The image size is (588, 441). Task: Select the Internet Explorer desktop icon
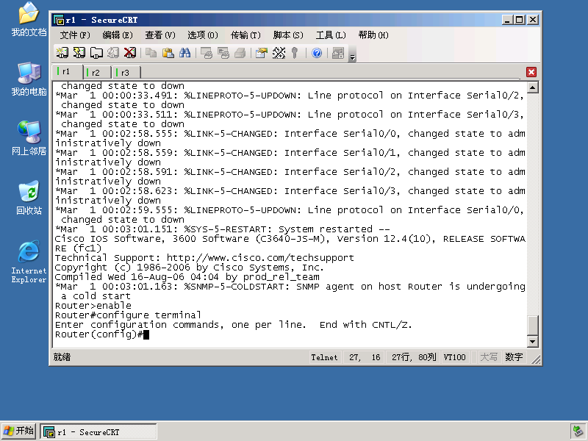coord(29,262)
